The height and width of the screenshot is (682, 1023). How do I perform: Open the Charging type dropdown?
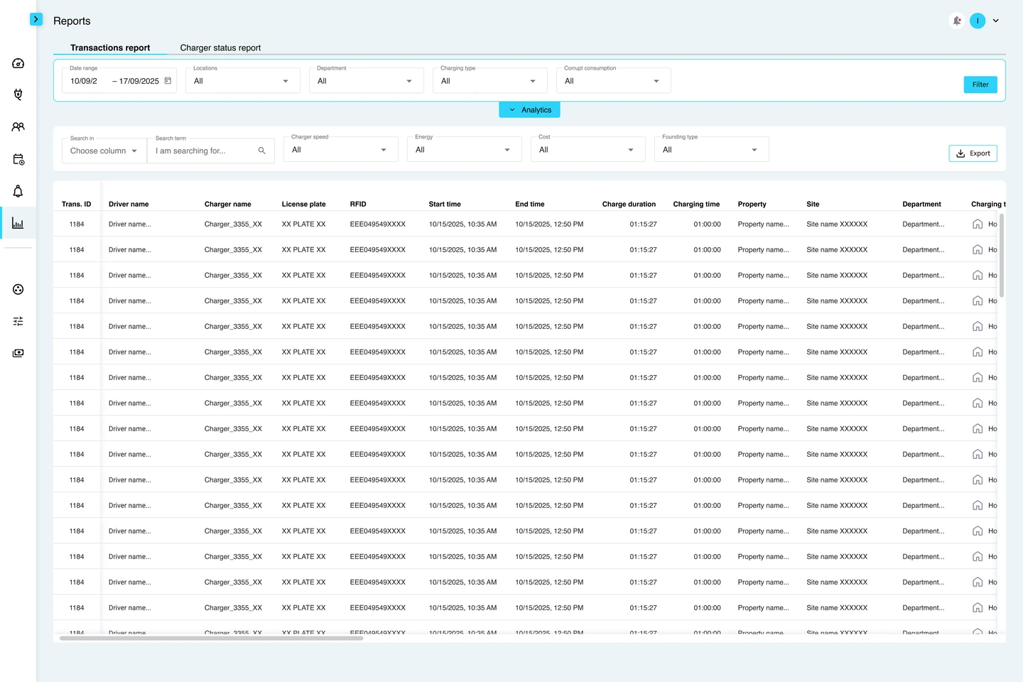pos(490,80)
